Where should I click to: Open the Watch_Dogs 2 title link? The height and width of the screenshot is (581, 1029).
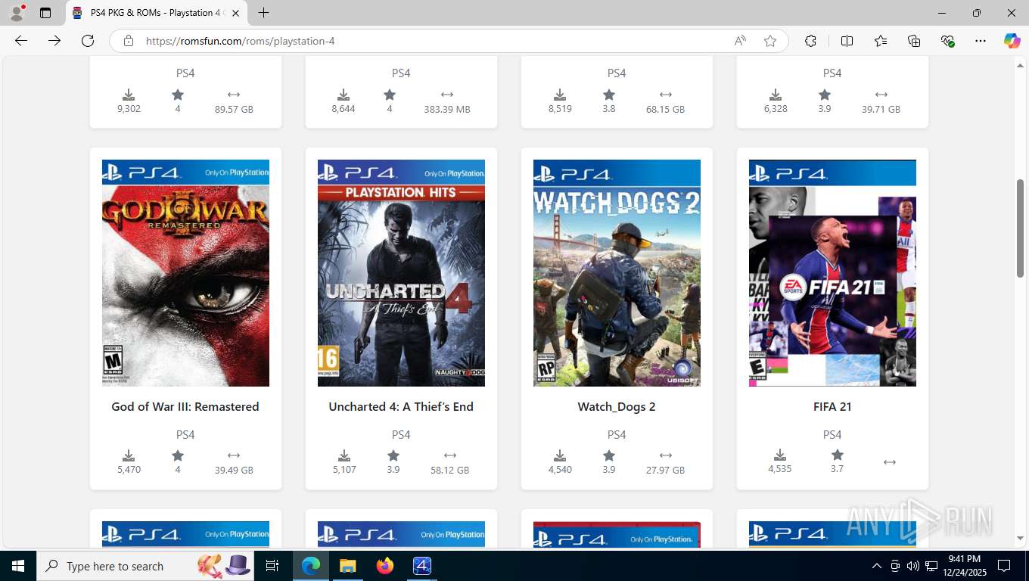617,406
